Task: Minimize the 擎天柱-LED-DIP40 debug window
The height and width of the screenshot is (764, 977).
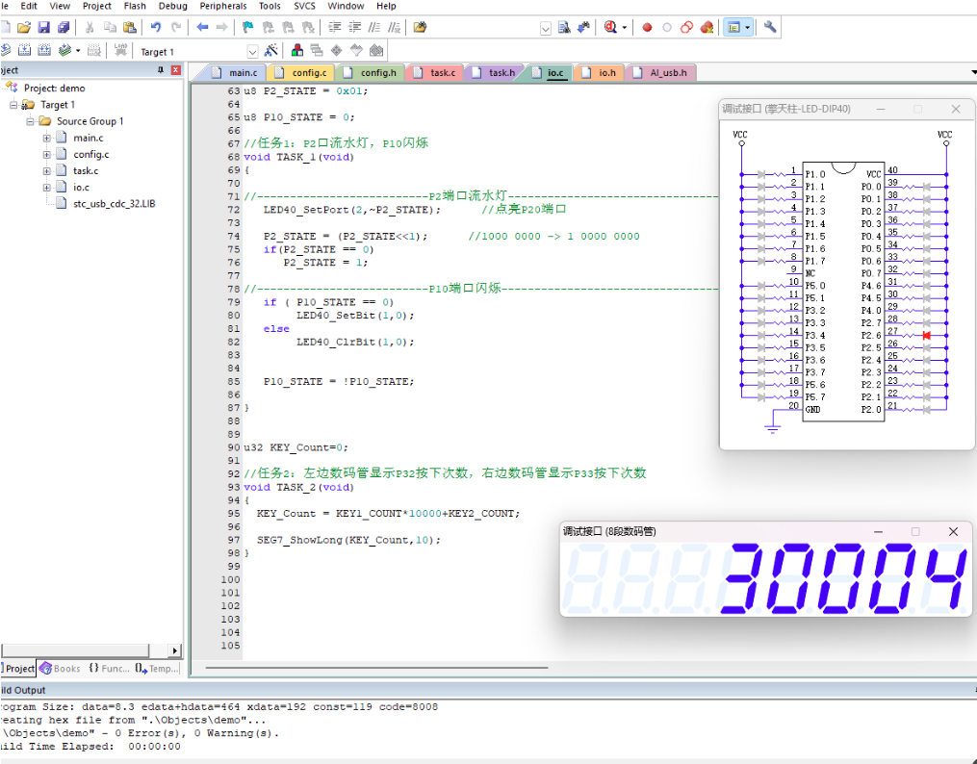Action: 881,109
